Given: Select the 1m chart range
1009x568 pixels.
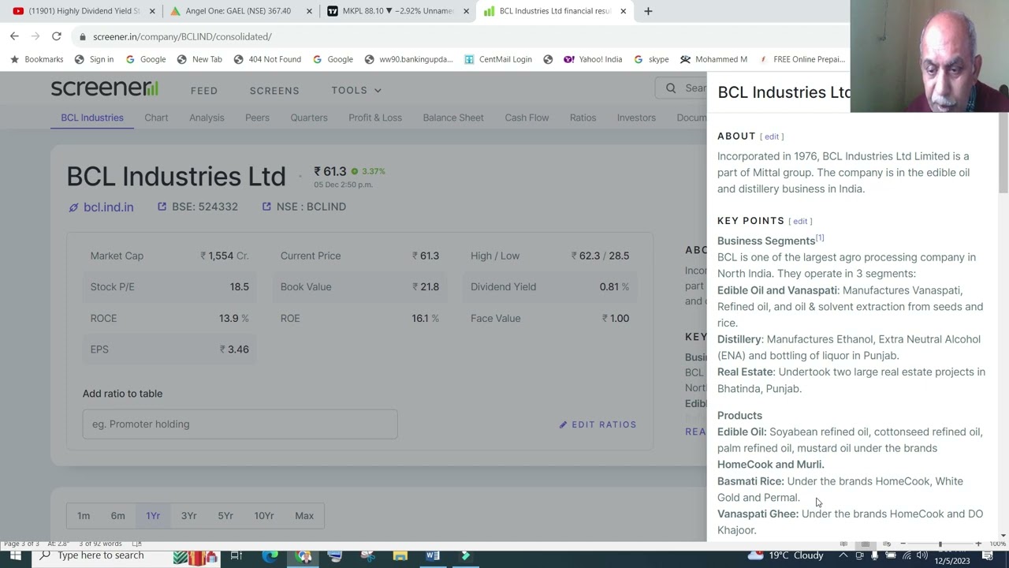Looking at the screenshot, I should pos(84,516).
